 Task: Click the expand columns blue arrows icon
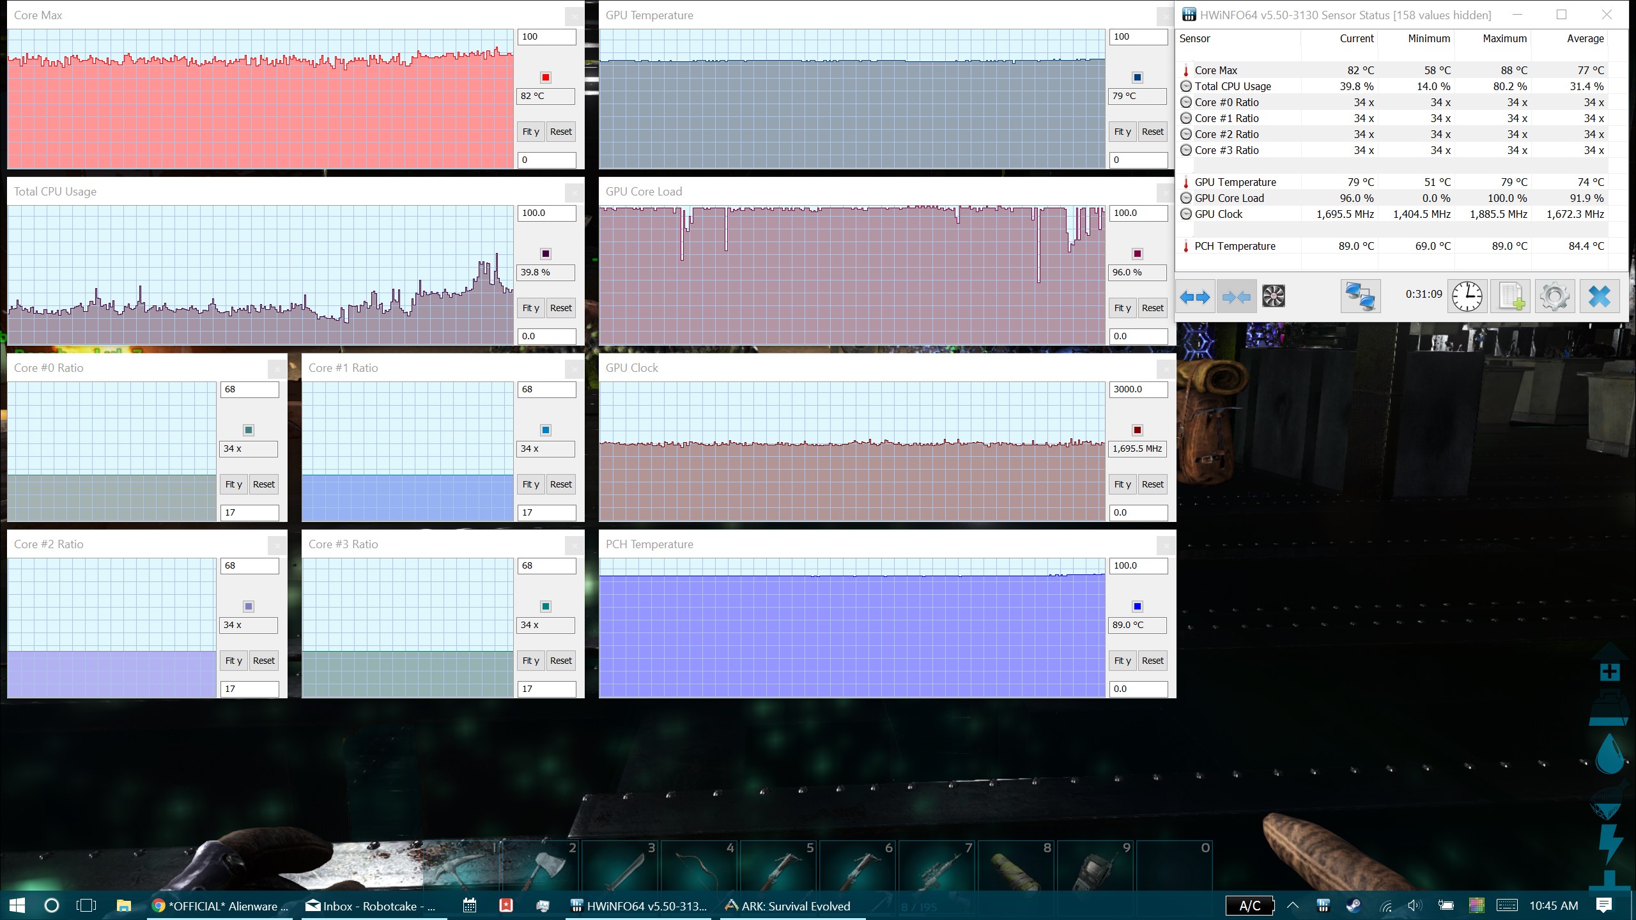click(x=1195, y=296)
